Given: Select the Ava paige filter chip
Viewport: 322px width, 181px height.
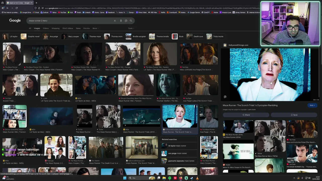Looking at the screenshot, I should pyautogui.click(x=51, y=36).
